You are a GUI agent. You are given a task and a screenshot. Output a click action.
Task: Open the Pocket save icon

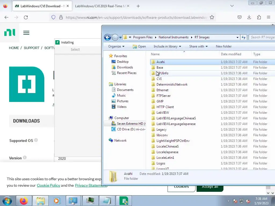[239, 17]
